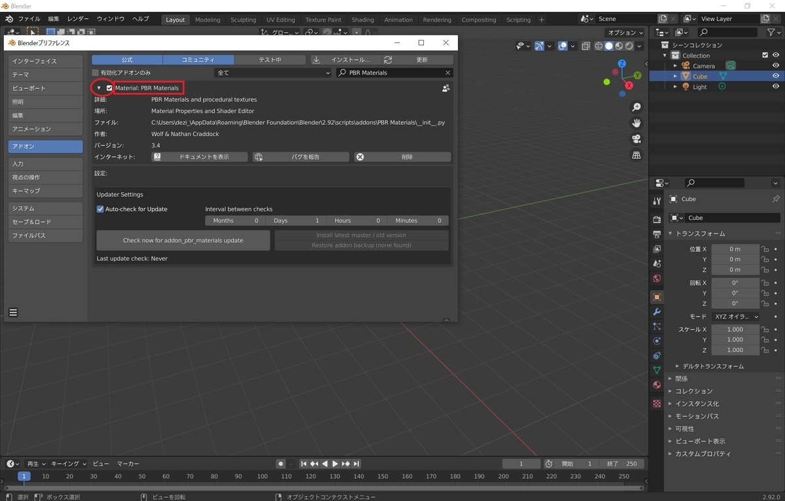Expand the Camera tree item arrow
Viewport: 785px width, 501px height.
click(x=676, y=66)
